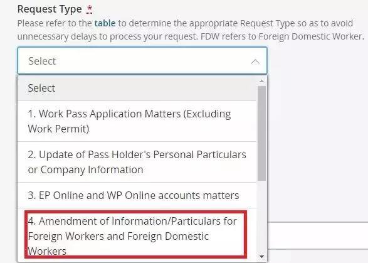Screen dimensions: 368x263
Task: Click the 'Foreign Domestic Worker' helper description text
Action: click(x=311, y=36)
